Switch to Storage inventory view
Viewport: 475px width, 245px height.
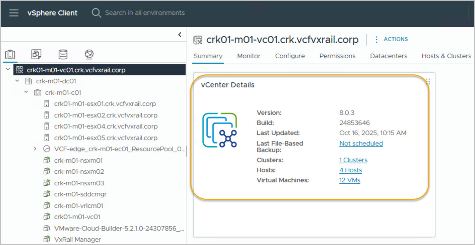pyautogui.click(x=63, y=54)
